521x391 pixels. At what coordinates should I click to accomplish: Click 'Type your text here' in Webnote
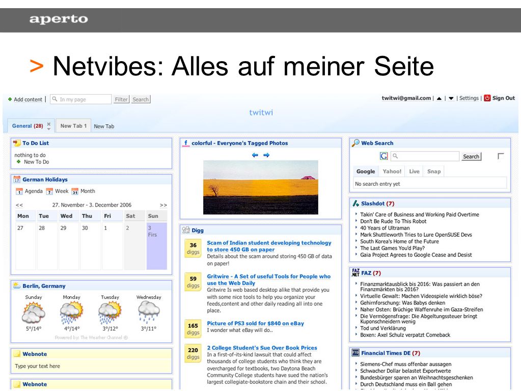(x=37, y=366)
